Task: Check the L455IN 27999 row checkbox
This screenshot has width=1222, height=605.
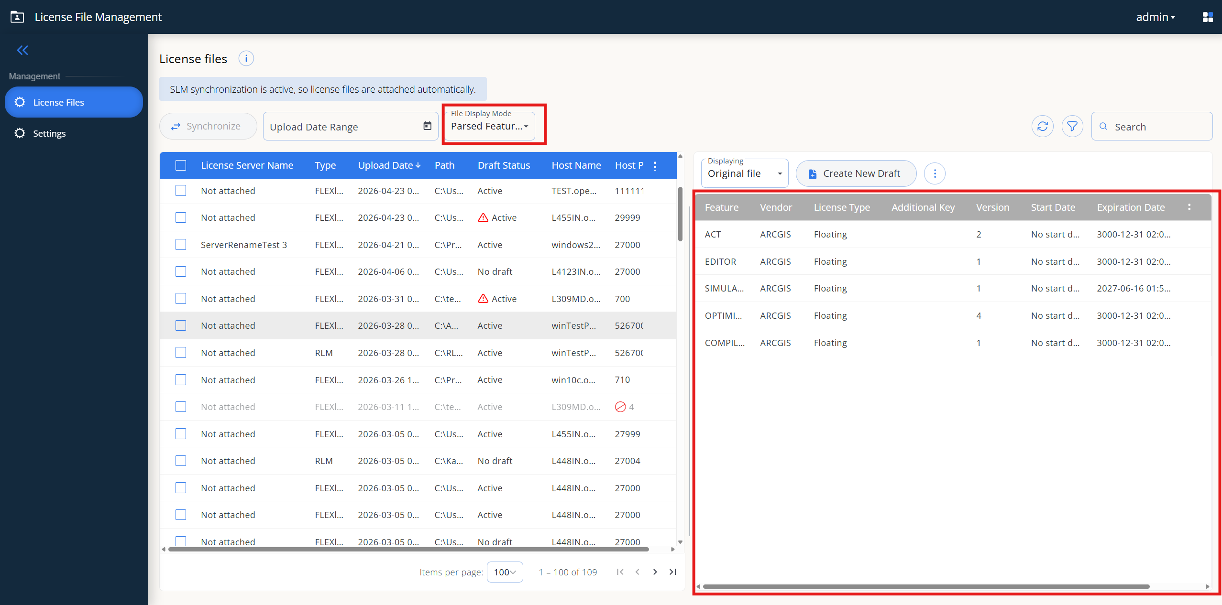Action: (181, 434)
